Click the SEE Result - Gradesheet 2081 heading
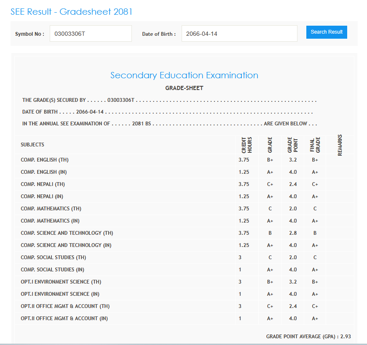The height and width of the screenshot is (345, 367). (x=71, y=12)
